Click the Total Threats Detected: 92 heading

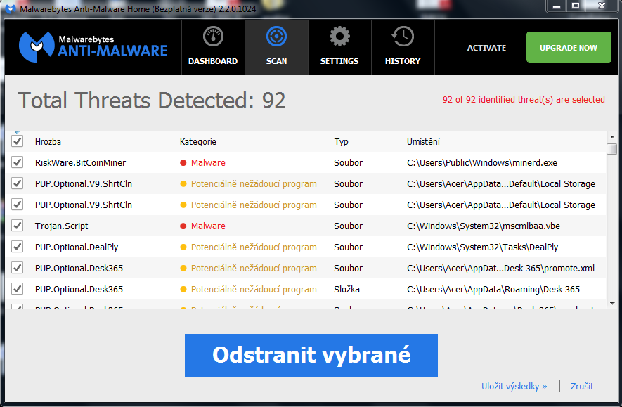pyautogui.click(x=152, y=101)
